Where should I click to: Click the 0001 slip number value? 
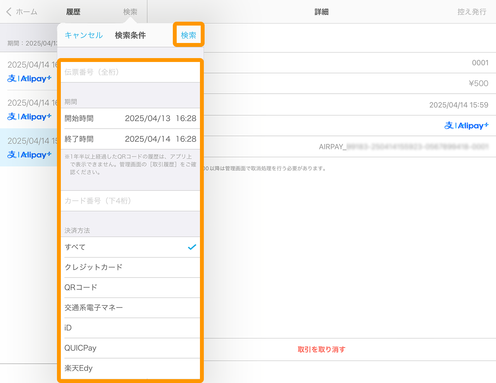click(x=480, y=63)
